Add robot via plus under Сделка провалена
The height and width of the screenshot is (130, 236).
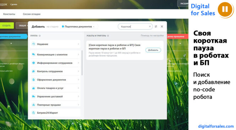pos(180,43)
